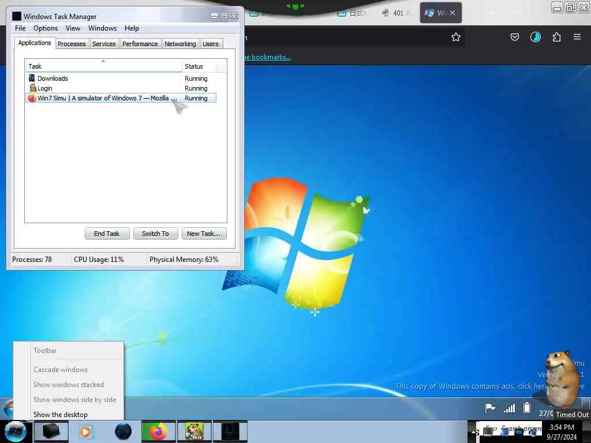The width and height of the screenshot is (591, 443).
Task: Click the Processes: 78 status bar entry
Action: pyautogui.click(x=32, y=260)
